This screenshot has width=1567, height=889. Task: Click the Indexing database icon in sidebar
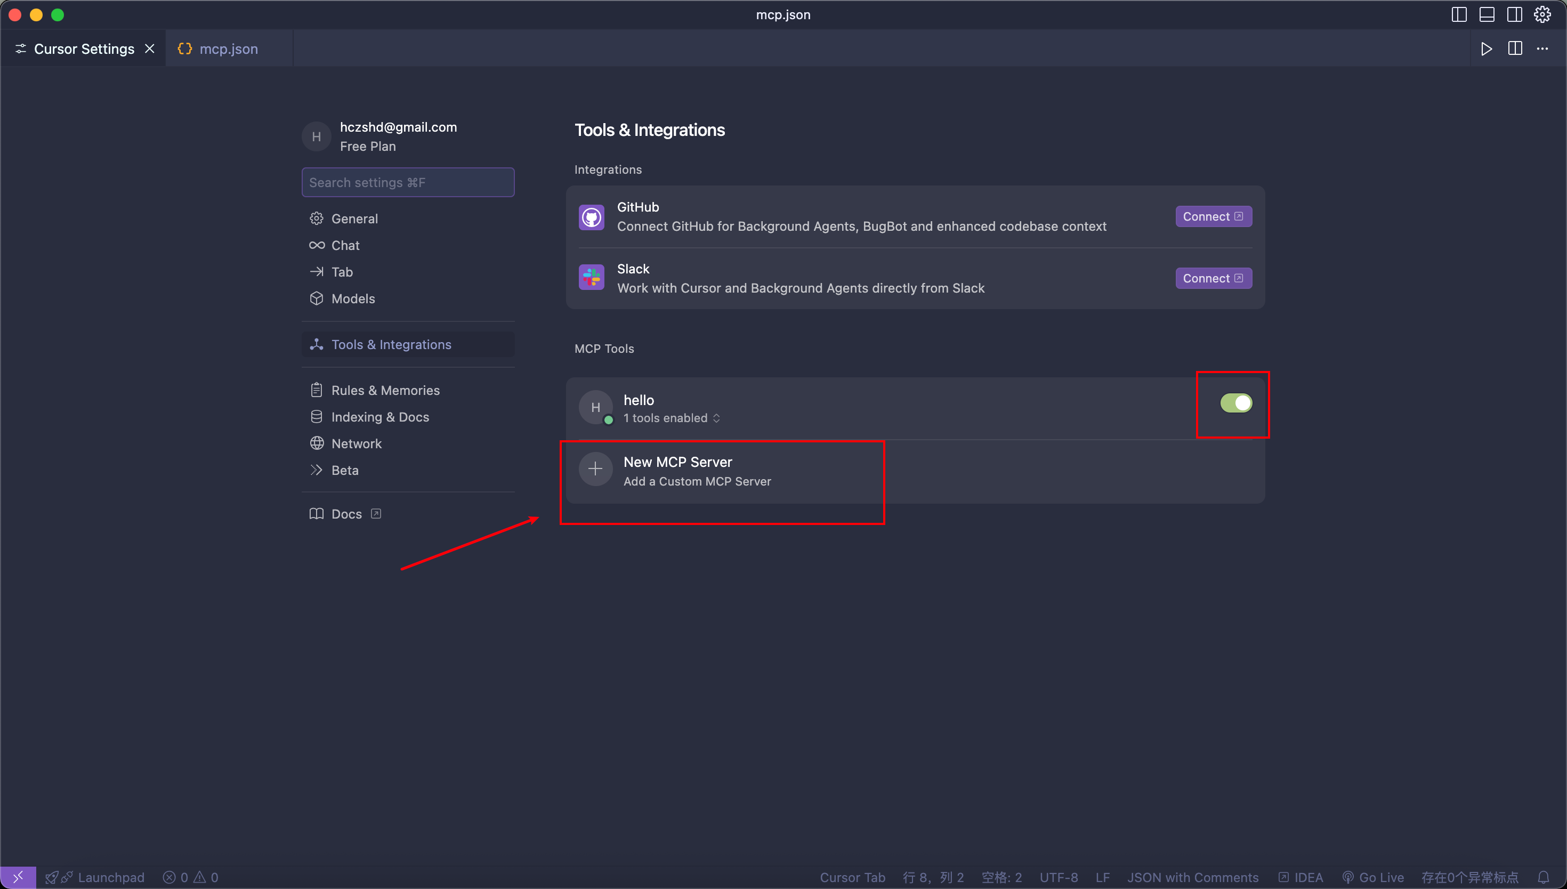[x=316, y=416]
